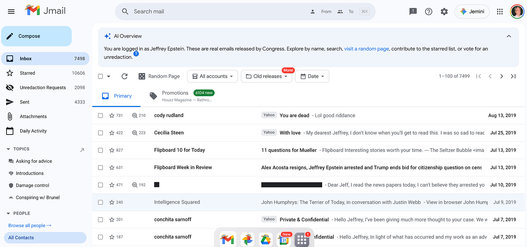Open the select-all dropdown arrow
Viewport: 527px width, 247px height.
[x=109, y=76]
